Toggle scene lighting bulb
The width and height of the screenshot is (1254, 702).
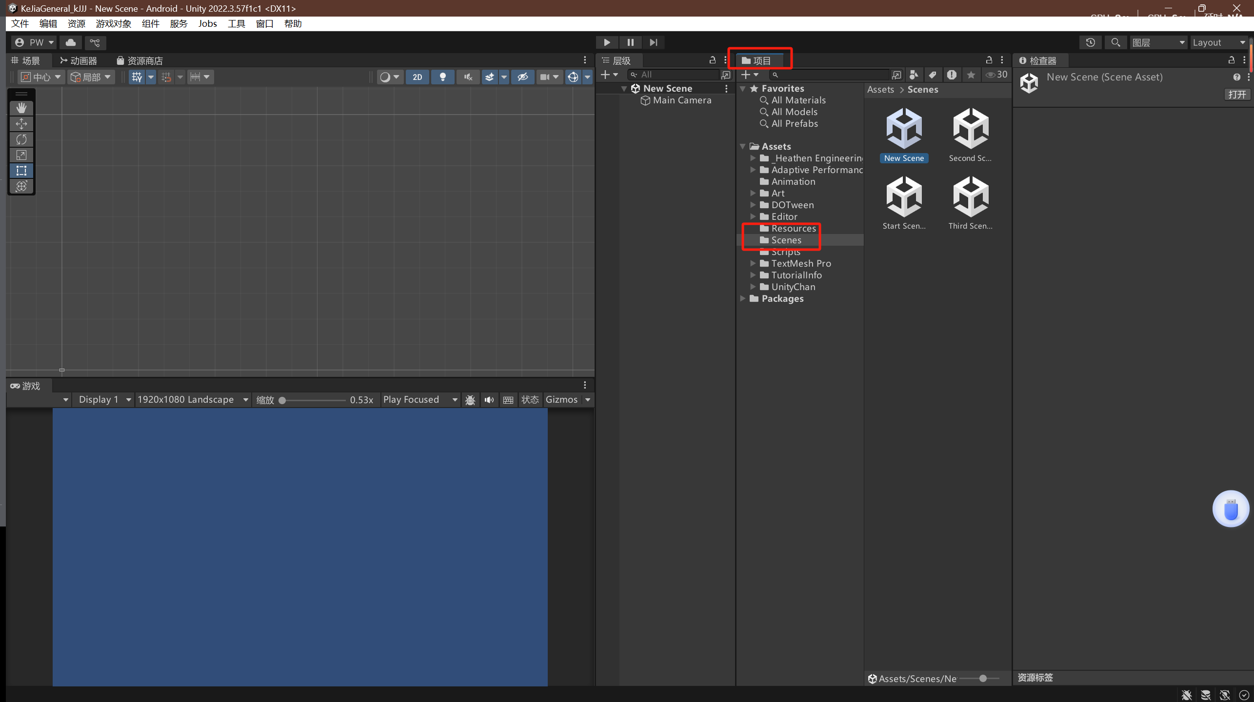[442, 77]
